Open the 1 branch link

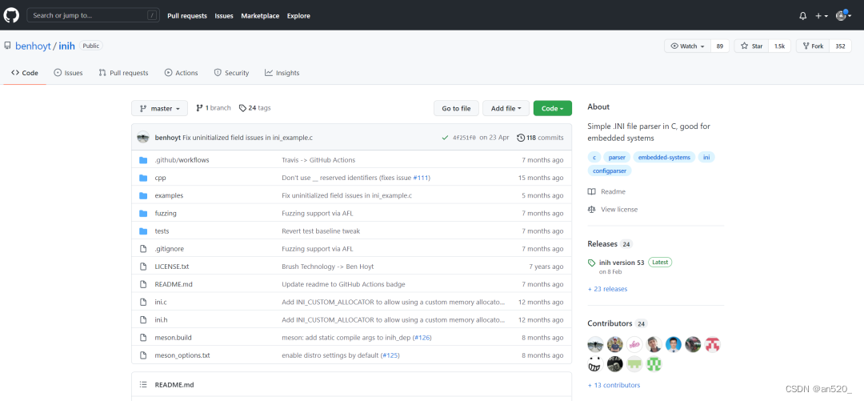click(x=214, y=108)
